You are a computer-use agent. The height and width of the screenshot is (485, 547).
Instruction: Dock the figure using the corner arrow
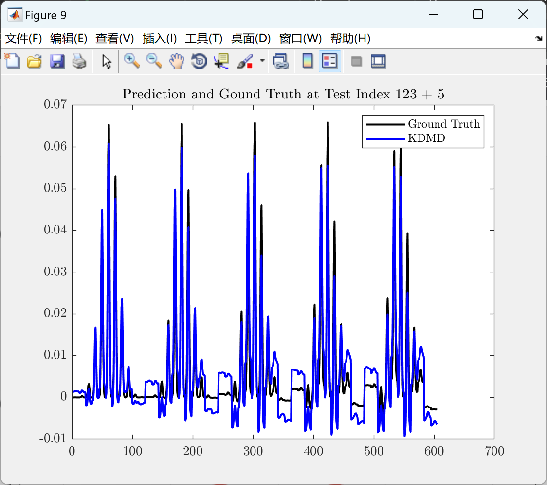pyautogui.click(x=539, y=39)
